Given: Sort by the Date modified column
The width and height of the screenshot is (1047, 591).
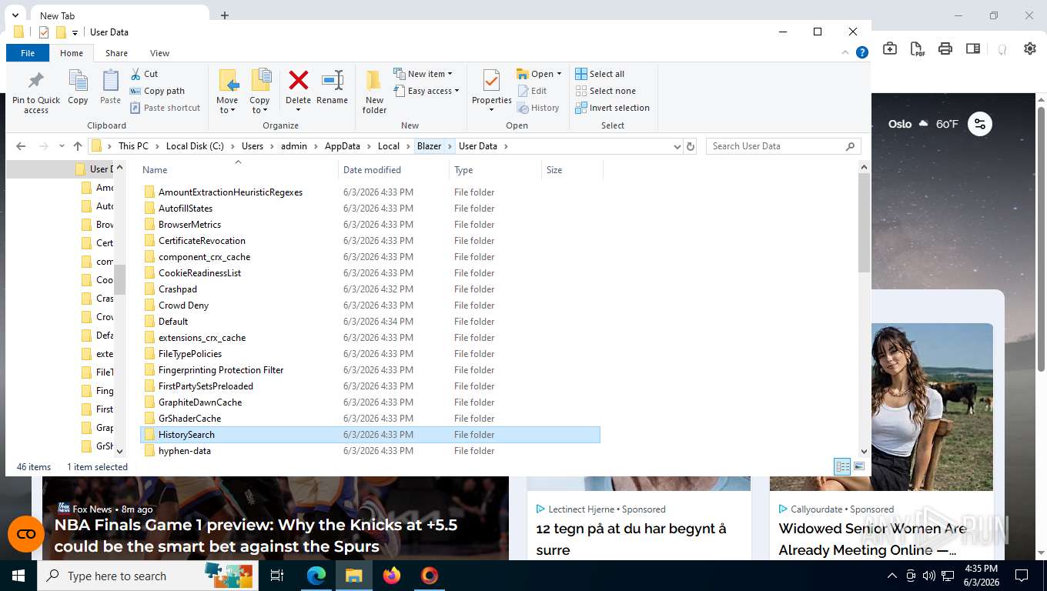Looking at the screenshot, I should pos(393,170).
